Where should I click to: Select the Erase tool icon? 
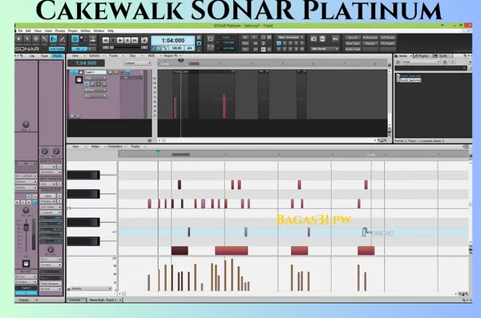pyautogui.click(x=62, y=39)
